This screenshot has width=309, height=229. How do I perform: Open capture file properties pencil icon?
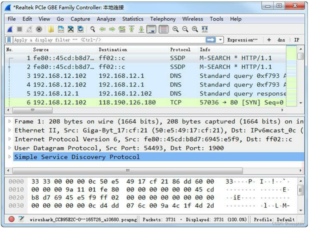21,219
